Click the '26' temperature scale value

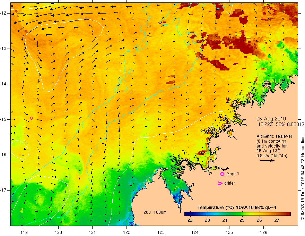pos(259,220)
